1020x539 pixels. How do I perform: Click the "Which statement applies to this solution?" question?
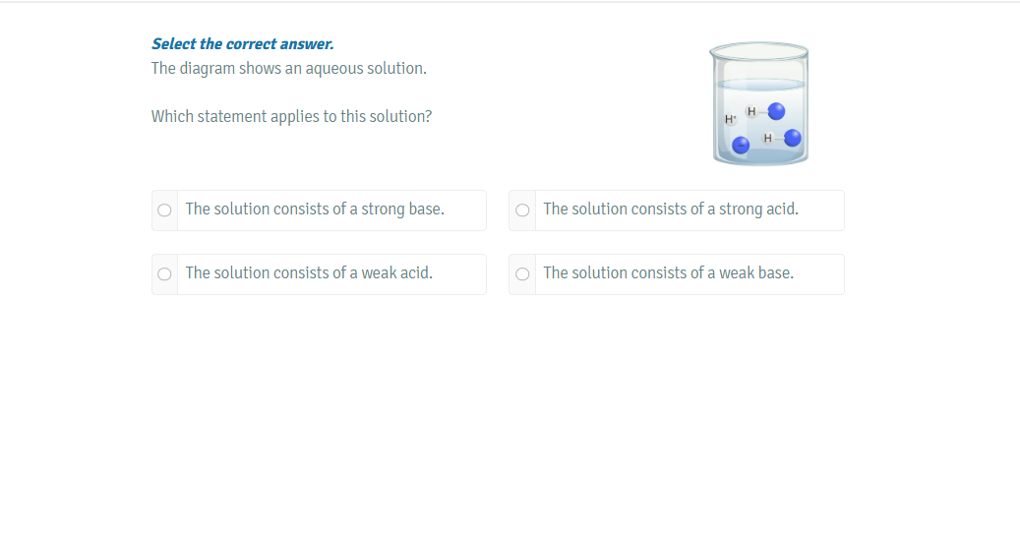point(291,117)
